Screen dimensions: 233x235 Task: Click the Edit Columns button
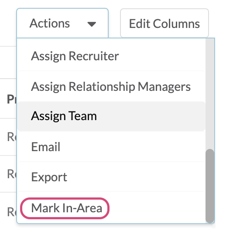(x=164, y=23)
